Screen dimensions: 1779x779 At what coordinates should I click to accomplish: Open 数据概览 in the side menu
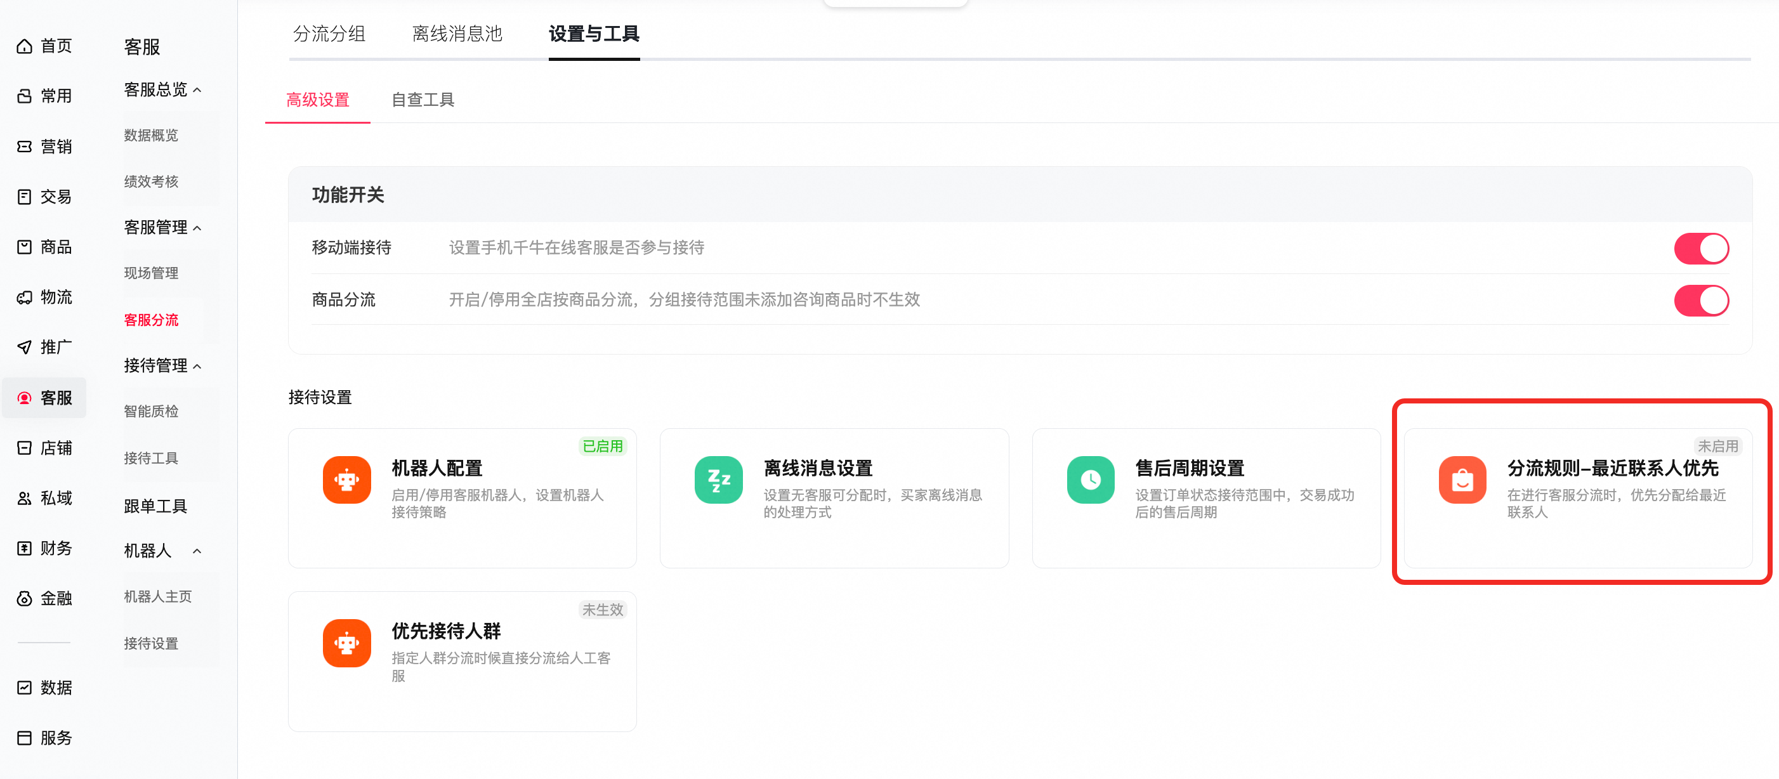click(151, 135)
